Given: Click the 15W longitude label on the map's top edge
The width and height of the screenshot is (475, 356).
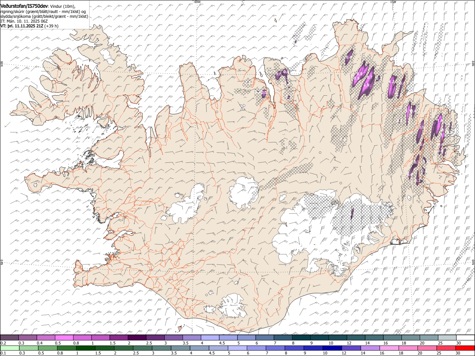Looking at the screenshot, I should (x=393, y=2).
